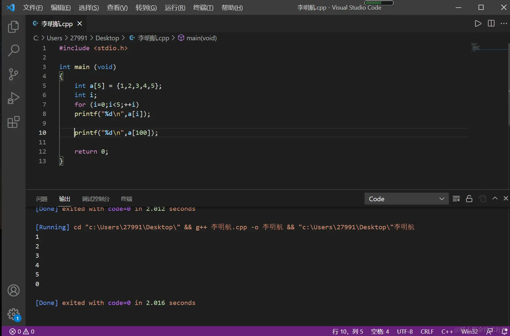
Task: Expand the 27991 breadcrumb segment
Action: [x=79, y=38]
